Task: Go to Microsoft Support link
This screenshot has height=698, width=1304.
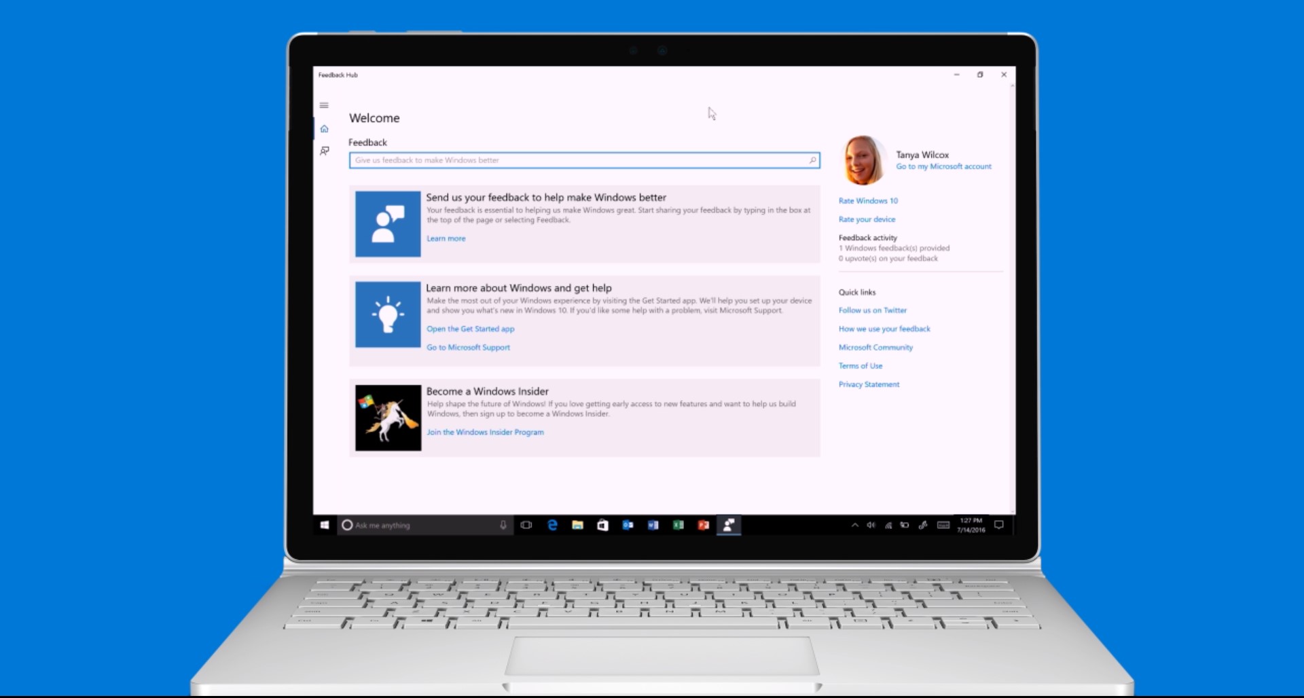Action: click(468, 347)
